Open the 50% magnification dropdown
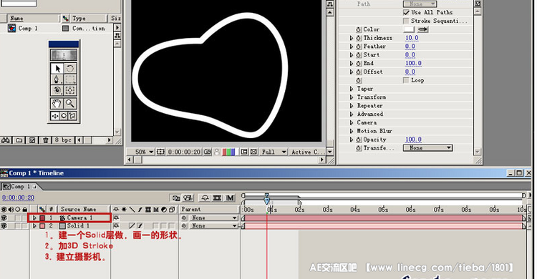537x279 pixels. tap(141, 152)
